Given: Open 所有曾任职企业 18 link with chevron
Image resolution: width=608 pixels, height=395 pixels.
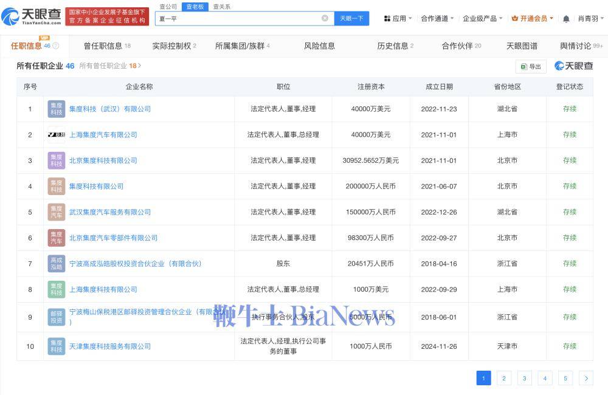Looking at the screenshot, I should (x=110, y=66).
